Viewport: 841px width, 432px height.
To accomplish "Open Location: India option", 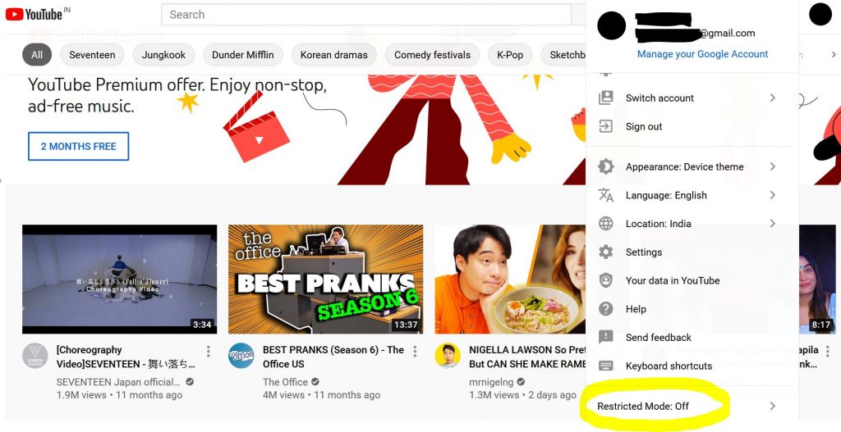I will (x=689, y=224).
